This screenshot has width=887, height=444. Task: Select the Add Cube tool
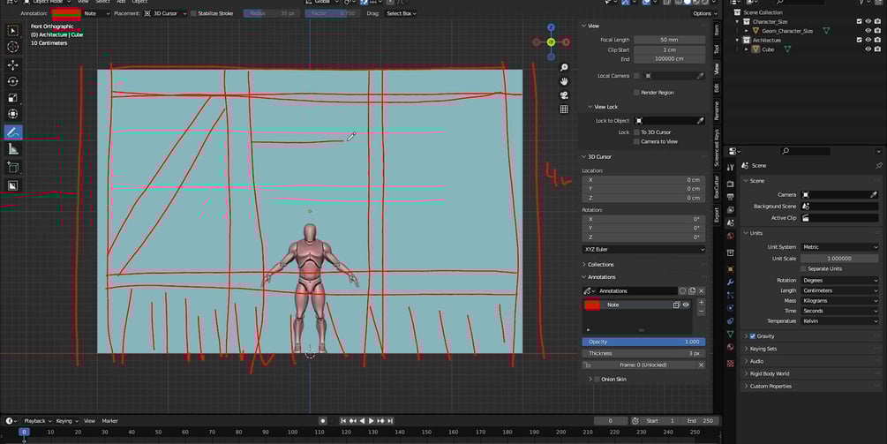(13, 168)
